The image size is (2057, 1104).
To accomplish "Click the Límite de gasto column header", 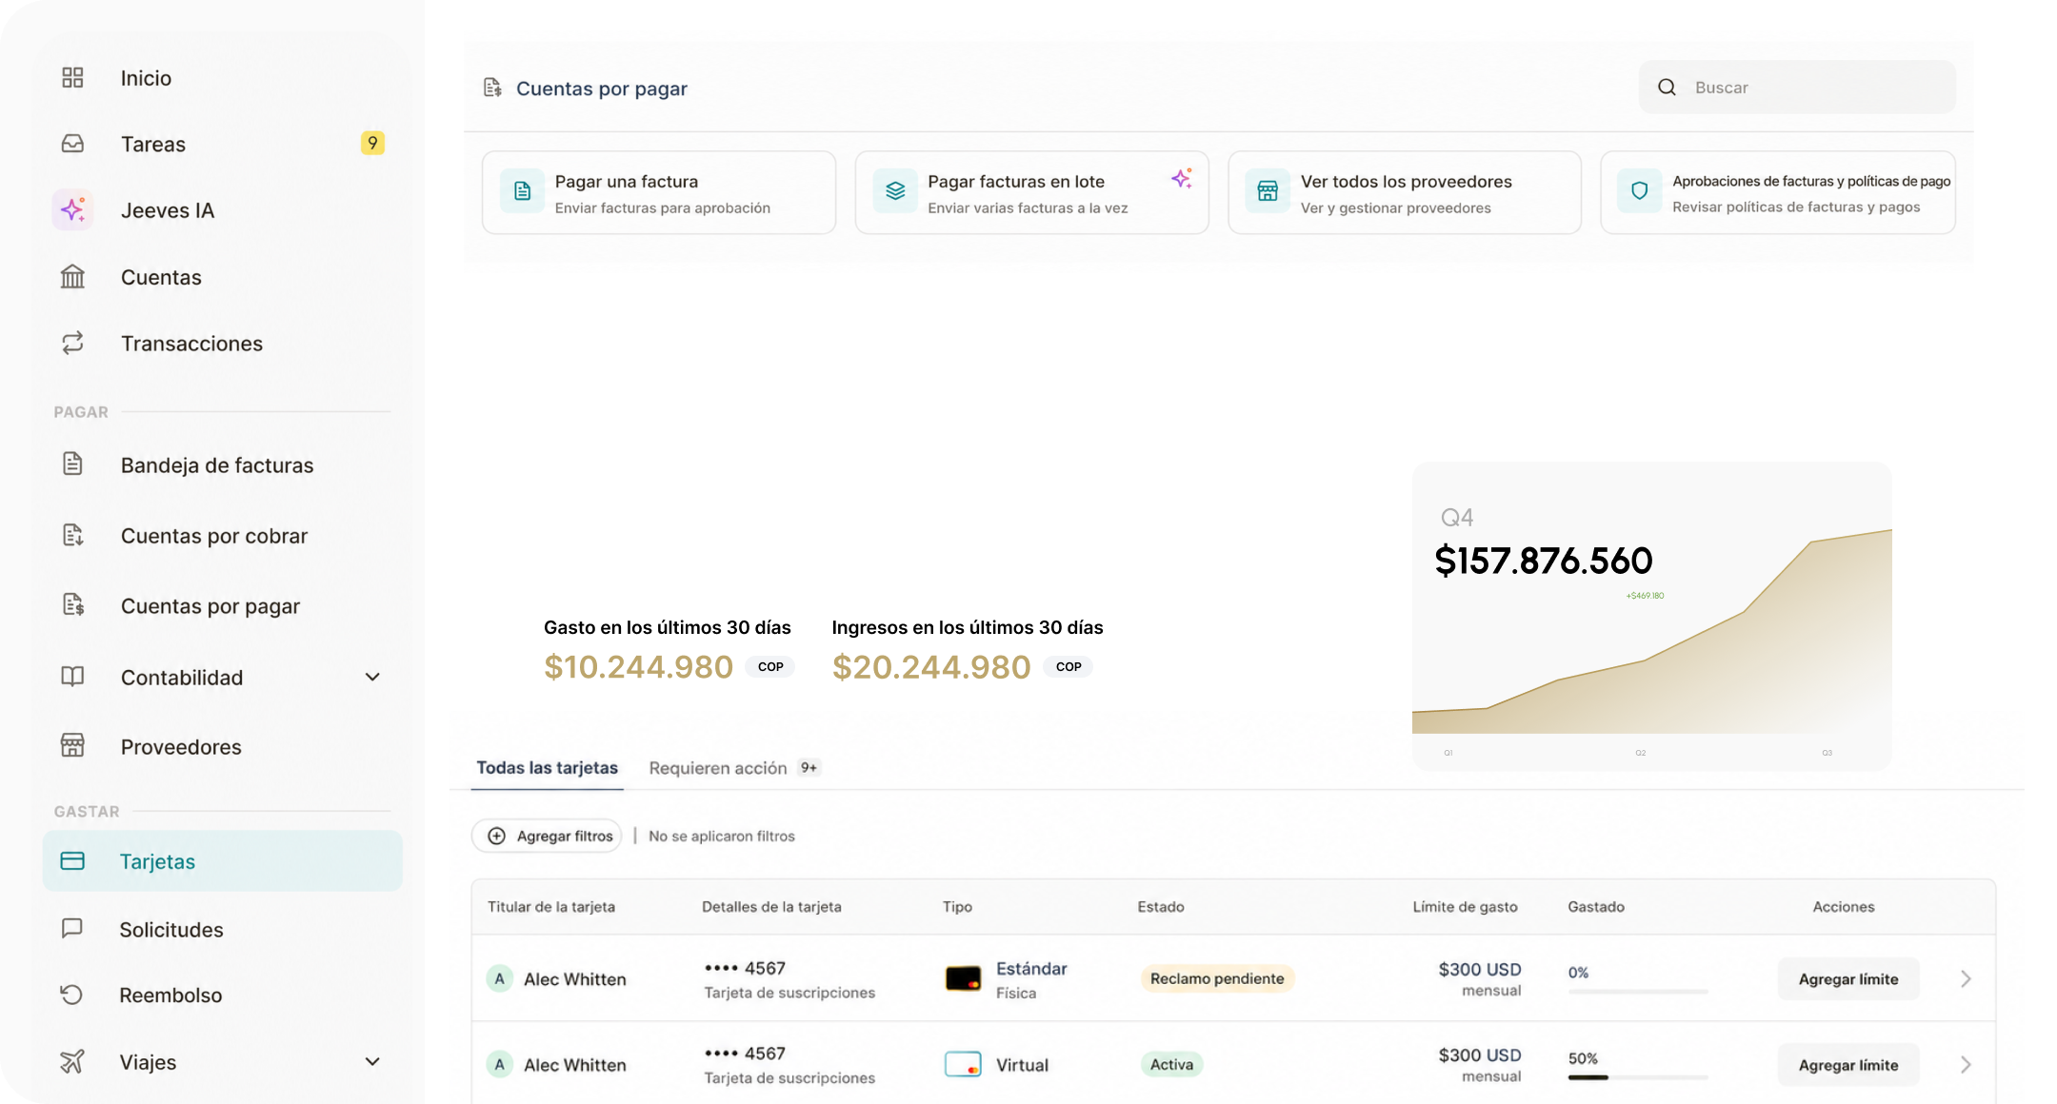I will pos(1465,906).
